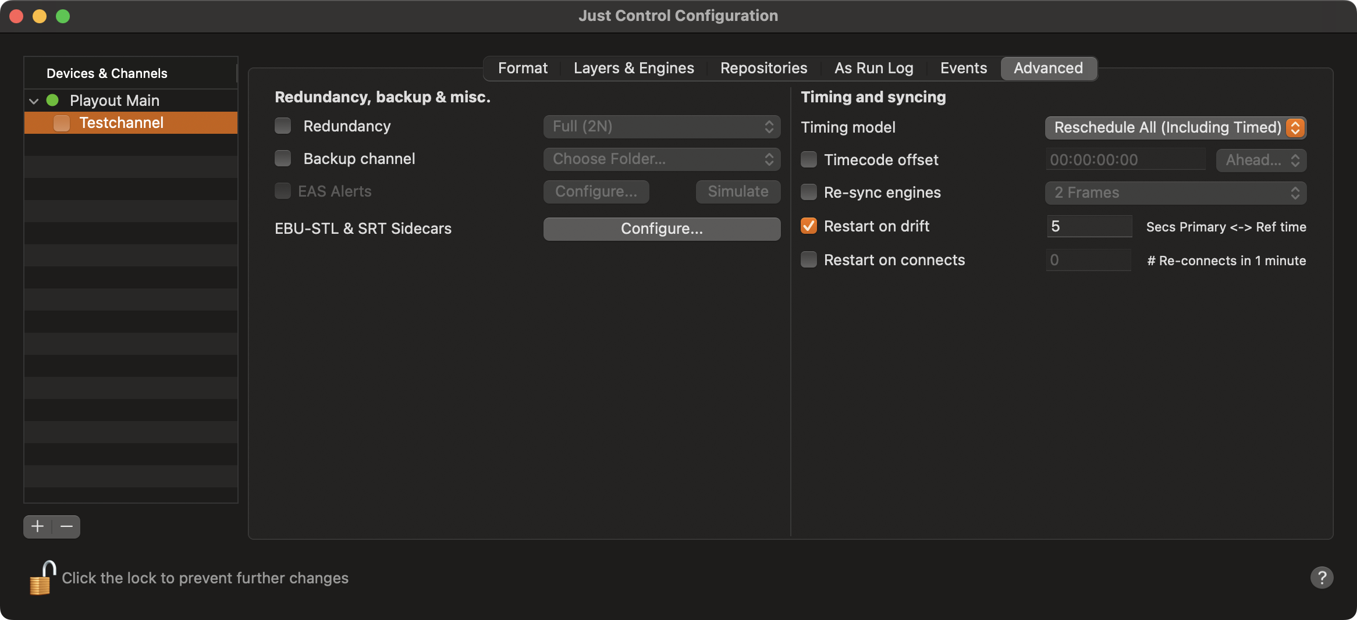Viewport: 1357px width, 620px height.
Task: Click the Devices & Channels column header
Action: (131, 73)
